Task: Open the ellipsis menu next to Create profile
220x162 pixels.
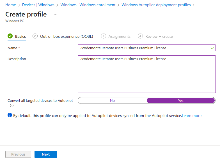Action: 56,14
